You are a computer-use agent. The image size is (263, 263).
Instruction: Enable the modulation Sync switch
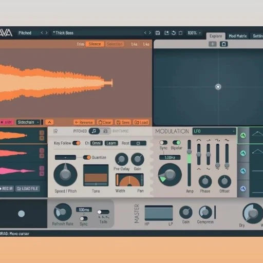click(163, 143)
